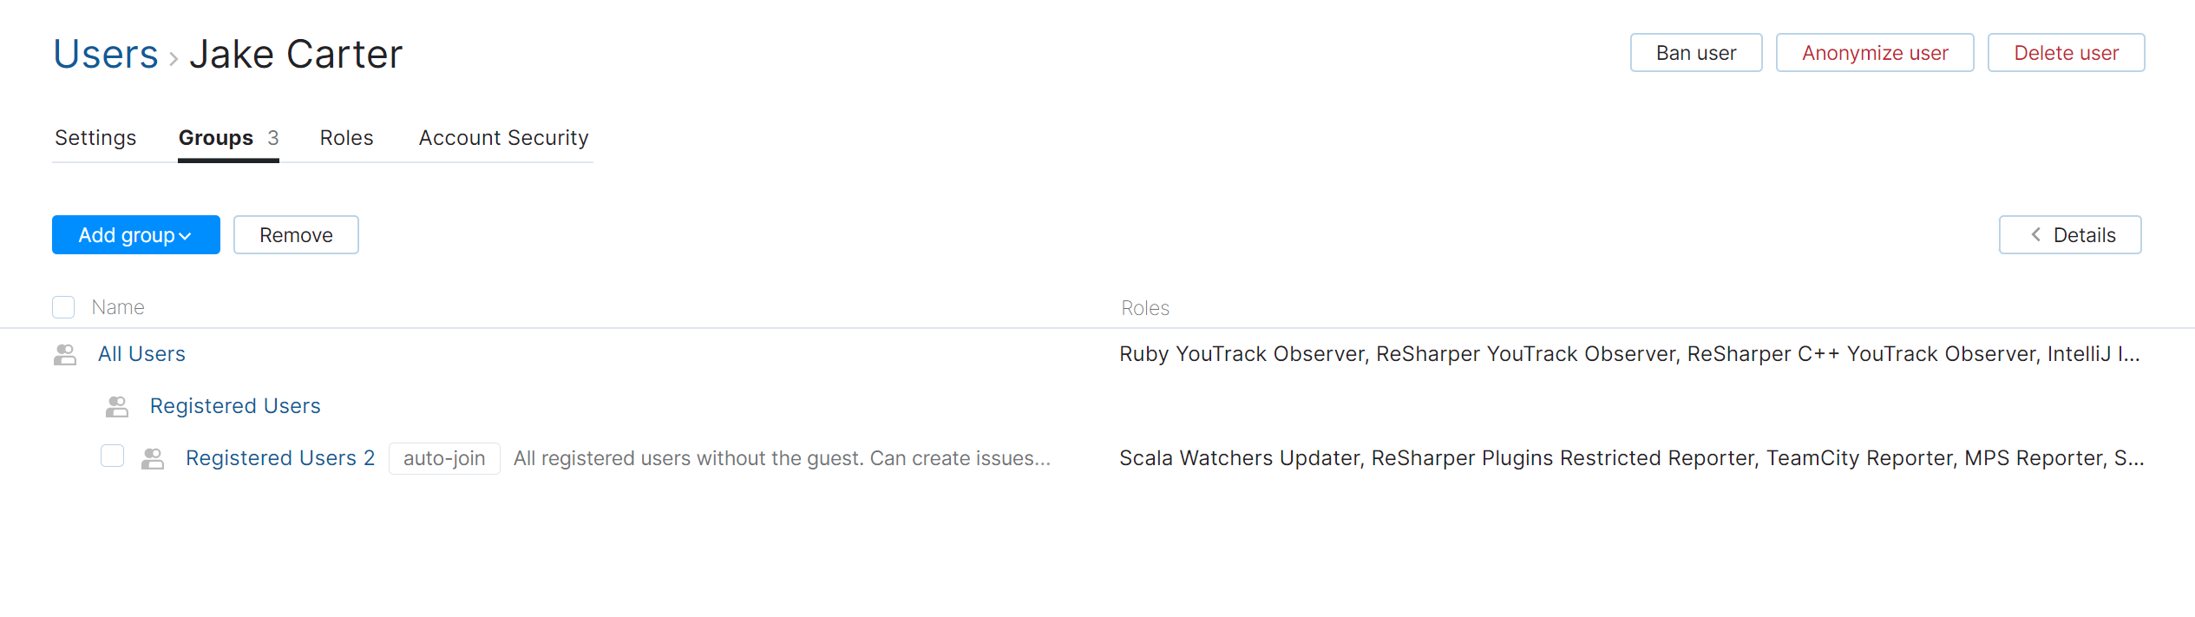This screenshot has width=2195, height=617.
Task: Click the Delete user button
Action: (2066, 53)
